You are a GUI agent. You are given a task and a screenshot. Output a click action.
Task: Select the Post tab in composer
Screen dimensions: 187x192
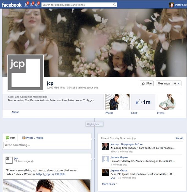10,138
